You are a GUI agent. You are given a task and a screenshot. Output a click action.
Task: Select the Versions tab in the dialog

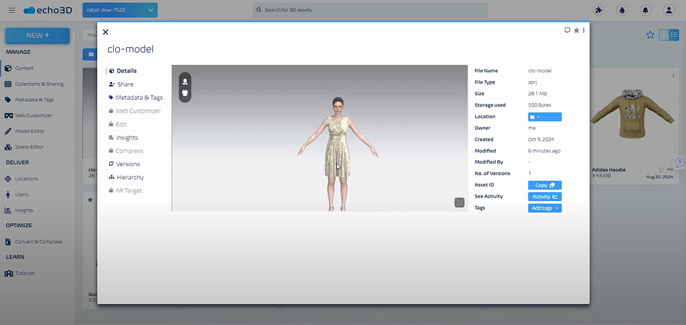[128, 164]
